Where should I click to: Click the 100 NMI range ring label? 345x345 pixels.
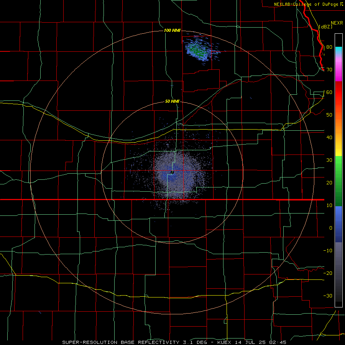172,30
